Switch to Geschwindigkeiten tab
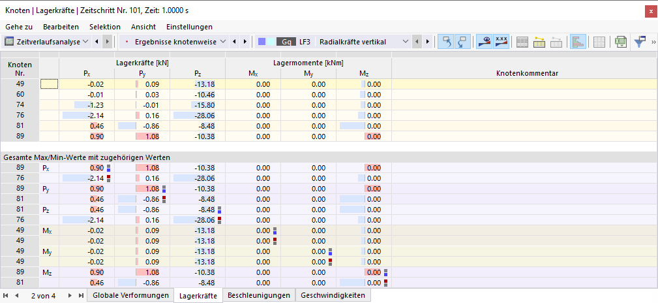This screenshot has width=658, height=303. [333, 295]
